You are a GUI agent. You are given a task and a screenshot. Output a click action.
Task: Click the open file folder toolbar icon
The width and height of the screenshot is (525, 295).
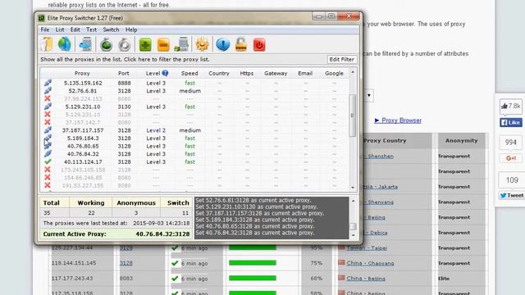click(47, 44)
